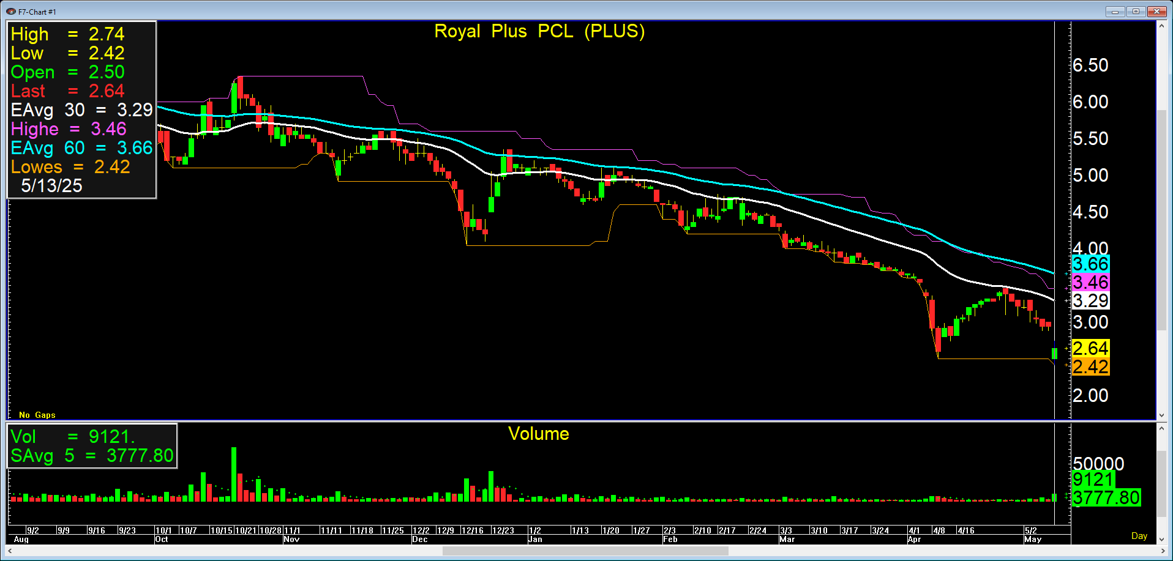Click the May month label on time axis

(1033, 539)
